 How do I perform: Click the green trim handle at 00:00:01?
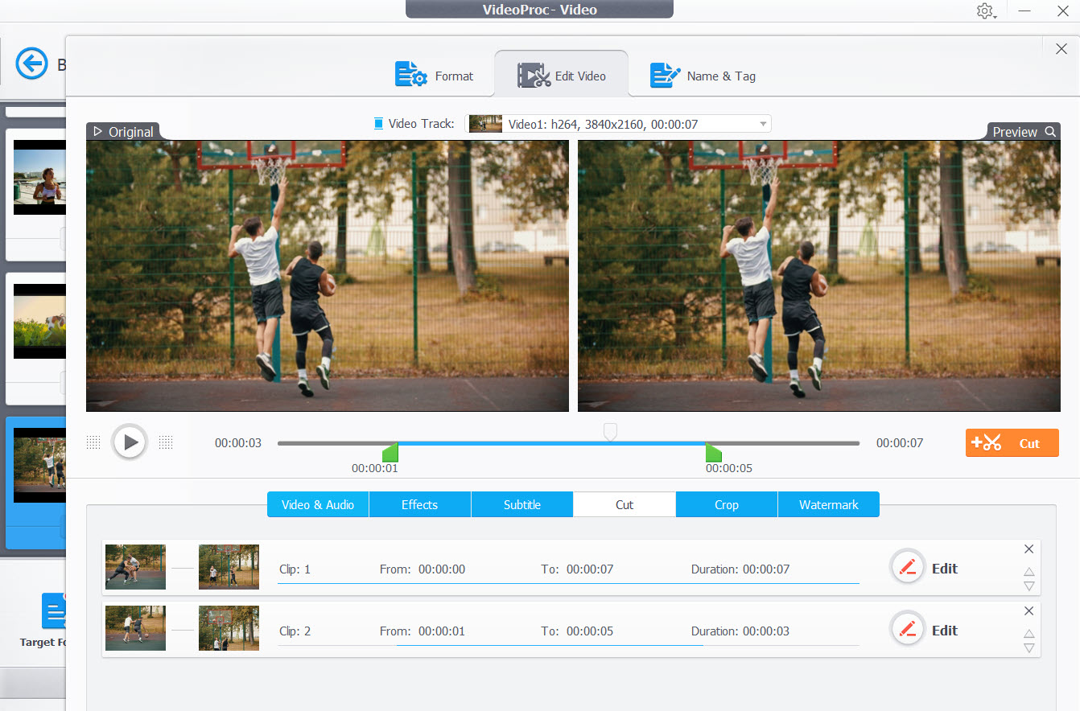(390, 454)
